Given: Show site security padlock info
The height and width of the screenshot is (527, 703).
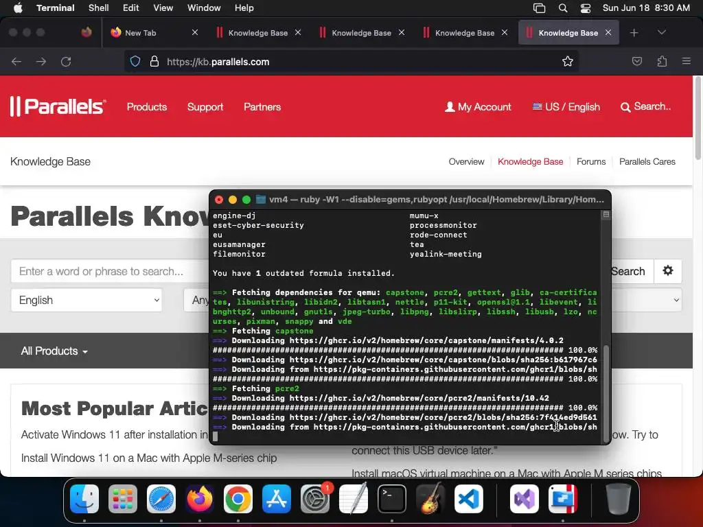Looking at the screenshot, I should click(x=154, y=62).
